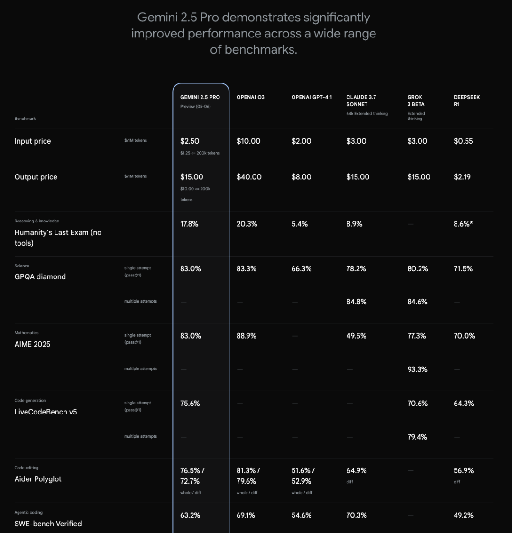The width and height of the screenshot is (512, 533).
Task: Click the Gemini 2.5 Pro column header
Action: pyautogui.click(x=200, y=97)
